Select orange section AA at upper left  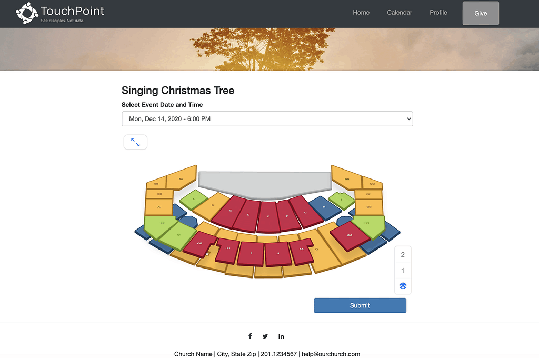click(181, 178)
